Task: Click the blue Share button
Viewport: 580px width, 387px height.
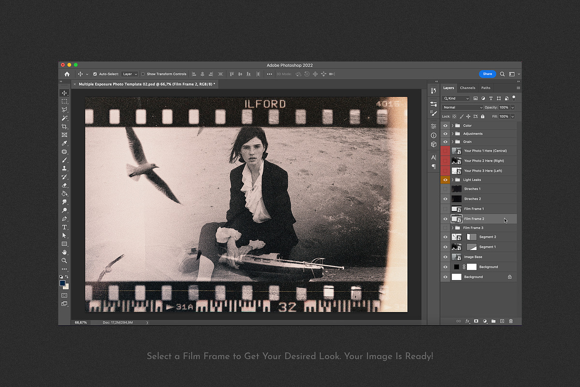Action: pyautogui.click(x=487, y=74)
